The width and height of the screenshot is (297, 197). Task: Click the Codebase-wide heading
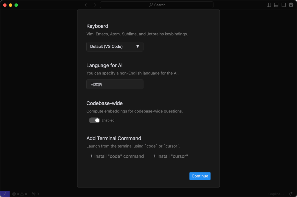point(104,103)
